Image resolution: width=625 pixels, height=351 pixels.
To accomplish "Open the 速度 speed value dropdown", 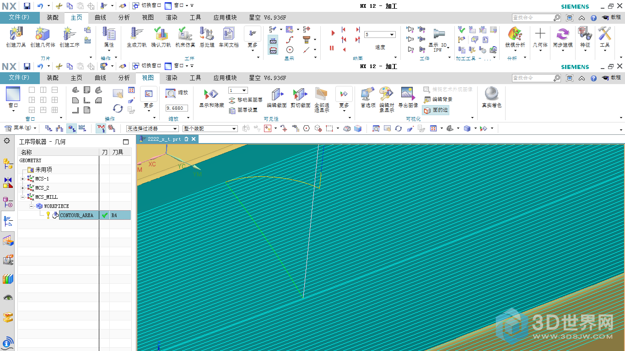I will [392, 35].
